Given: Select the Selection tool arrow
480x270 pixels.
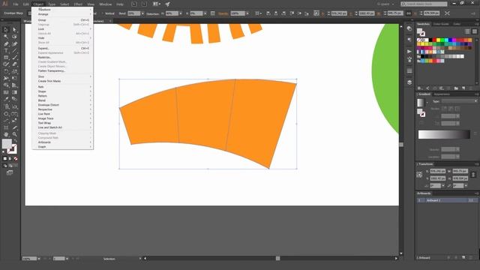Looking at the screenshot, I should [5, 30].
